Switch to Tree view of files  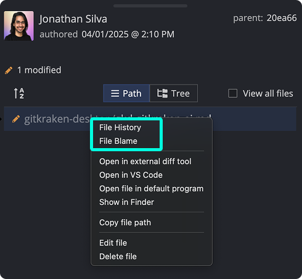[x=174, y=93]
